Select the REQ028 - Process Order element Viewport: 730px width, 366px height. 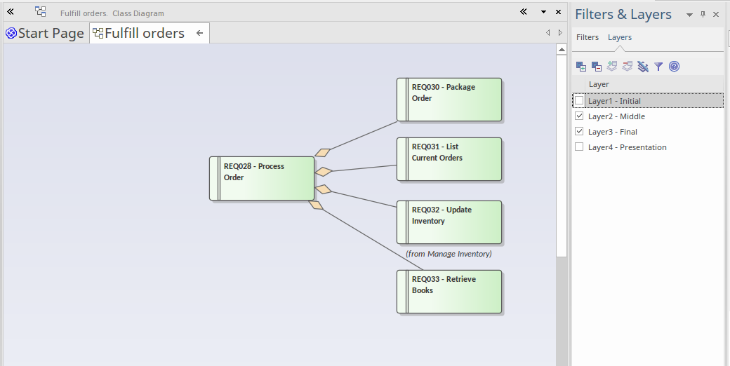coord(262,178)
